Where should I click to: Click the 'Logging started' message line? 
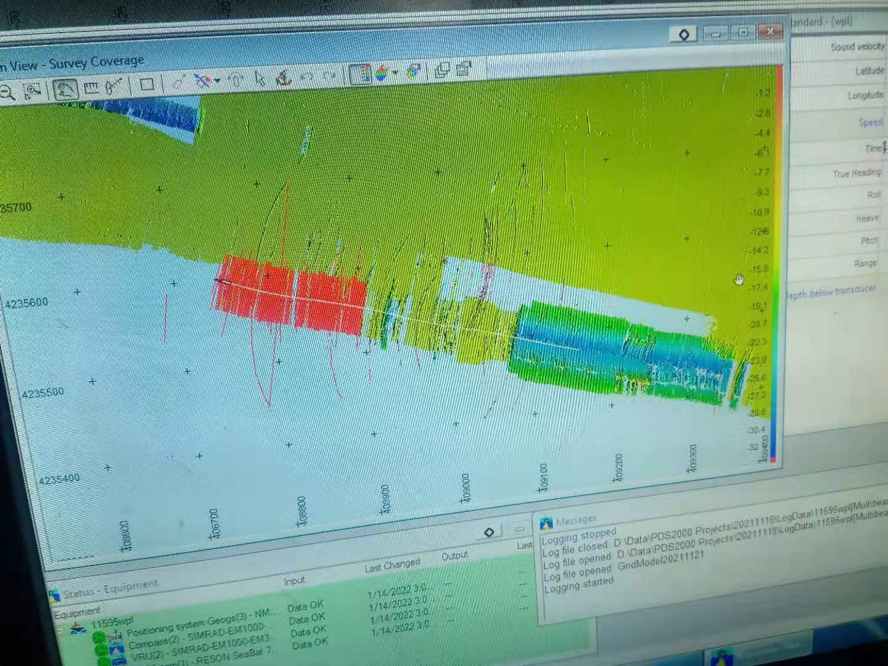[x=578, y=585]
